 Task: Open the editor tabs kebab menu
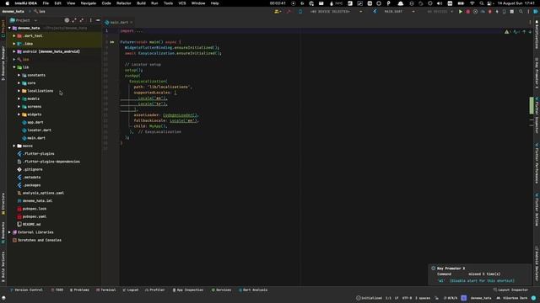point(530,23)
